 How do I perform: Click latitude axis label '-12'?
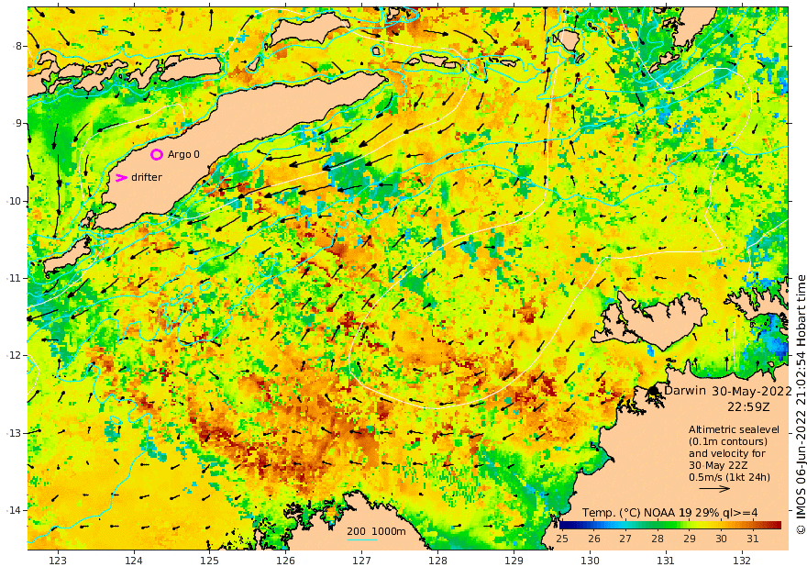point(15,356)
